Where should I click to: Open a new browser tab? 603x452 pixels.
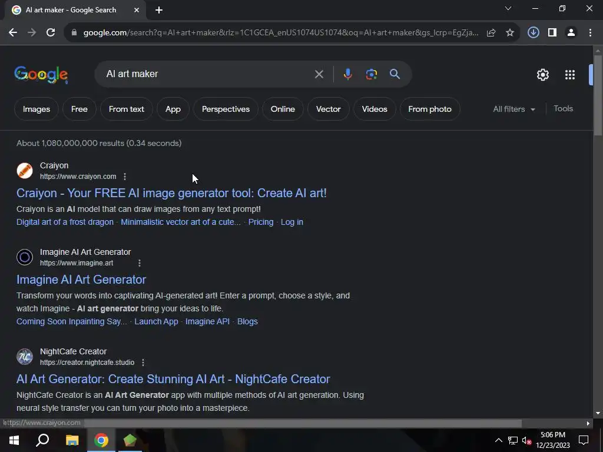click(159, 10)
